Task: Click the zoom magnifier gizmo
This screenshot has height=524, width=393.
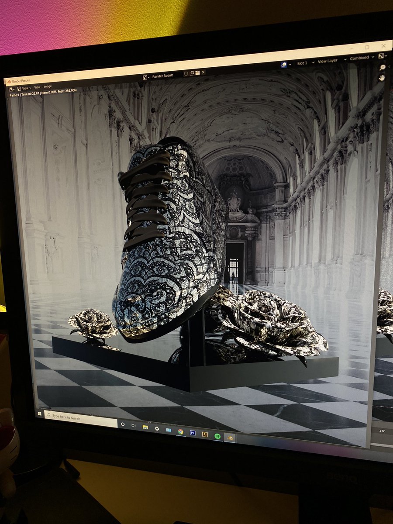Action: (383, 67)
